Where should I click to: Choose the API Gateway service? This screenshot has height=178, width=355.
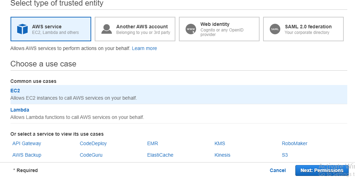pos(27,143)
